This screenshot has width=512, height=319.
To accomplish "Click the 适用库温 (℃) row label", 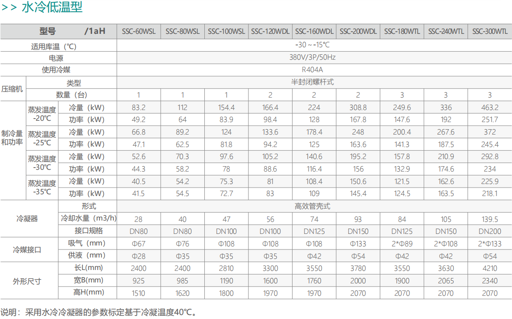I will [x=54, y=46].
